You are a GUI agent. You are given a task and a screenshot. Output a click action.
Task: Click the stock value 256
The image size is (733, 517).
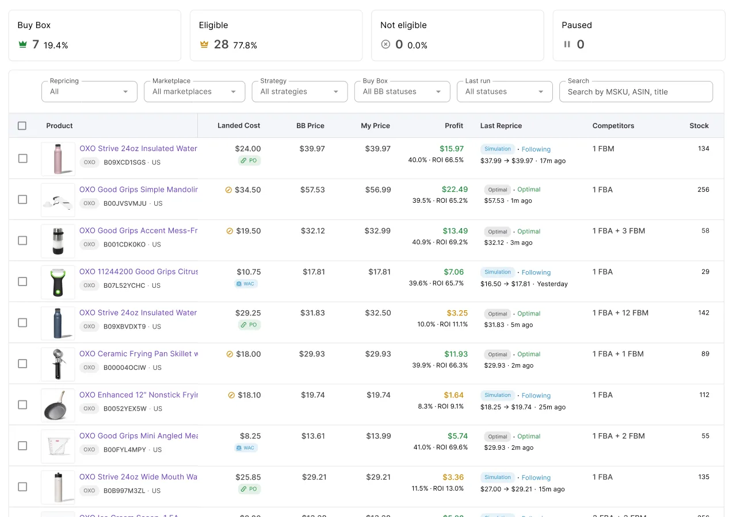click(x=703, y=190)
